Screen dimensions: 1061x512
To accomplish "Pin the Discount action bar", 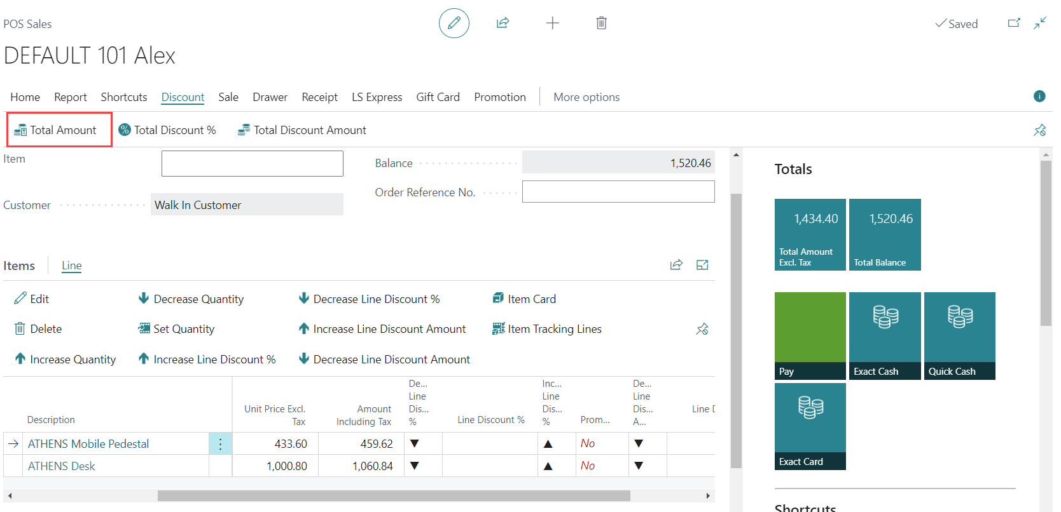I will pyautogui.click(x=1039, y=130).
